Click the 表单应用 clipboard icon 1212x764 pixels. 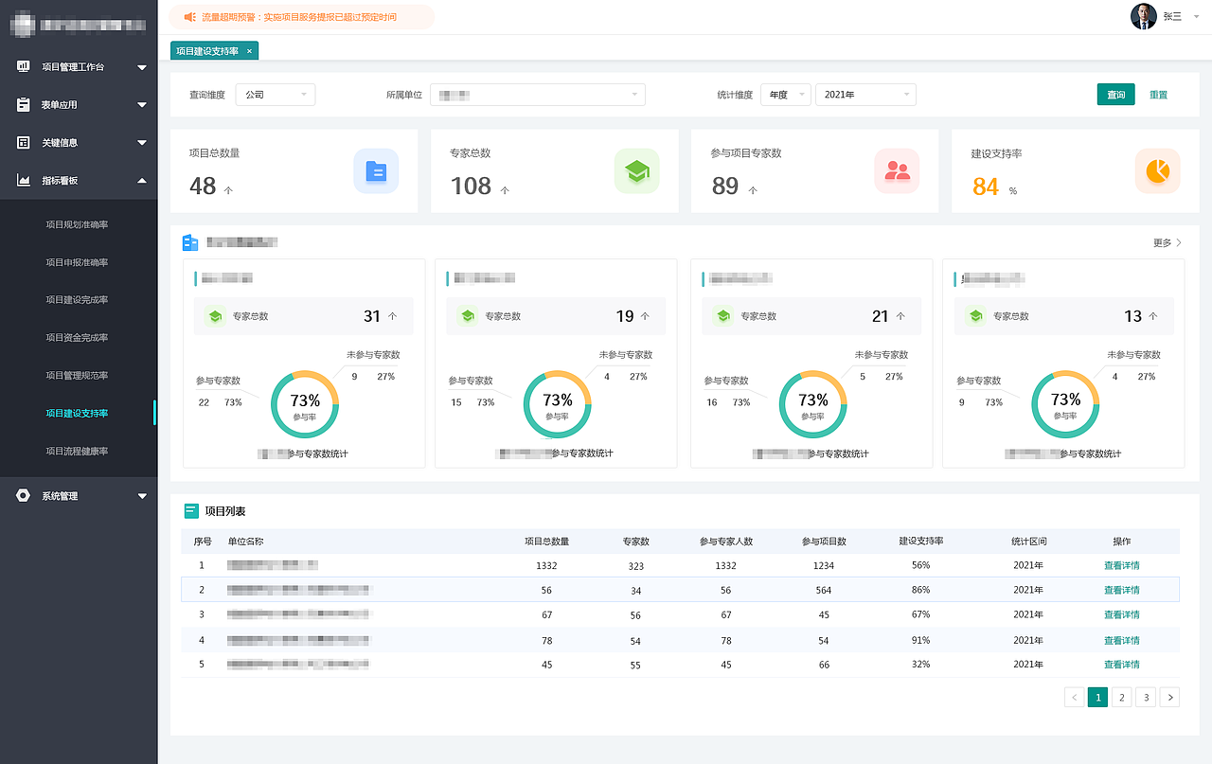24,104
